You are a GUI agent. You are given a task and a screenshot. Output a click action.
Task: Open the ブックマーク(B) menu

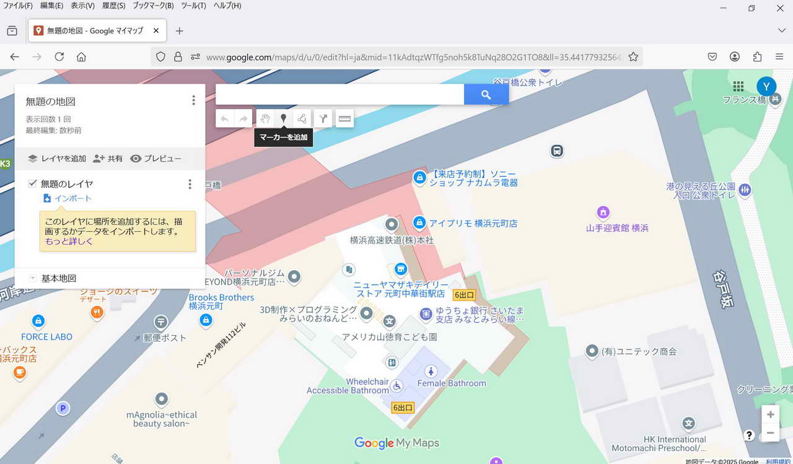pyautogui.click(x=152, y=6)
